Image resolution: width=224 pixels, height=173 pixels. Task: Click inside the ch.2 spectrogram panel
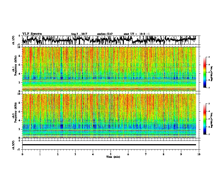point(109,116)
